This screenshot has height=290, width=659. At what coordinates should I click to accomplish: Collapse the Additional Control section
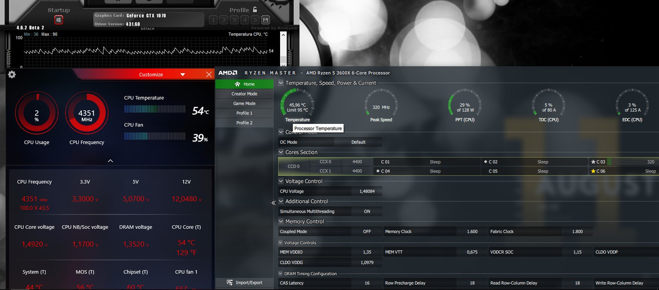pyautogui.click(x=281, y=201)
